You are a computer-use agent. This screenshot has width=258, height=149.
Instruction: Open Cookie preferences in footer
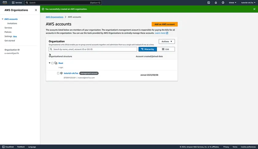pos(248,147)
